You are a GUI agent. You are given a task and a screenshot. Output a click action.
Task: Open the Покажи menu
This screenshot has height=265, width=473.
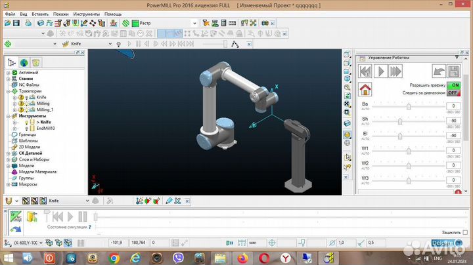[60, 14]
